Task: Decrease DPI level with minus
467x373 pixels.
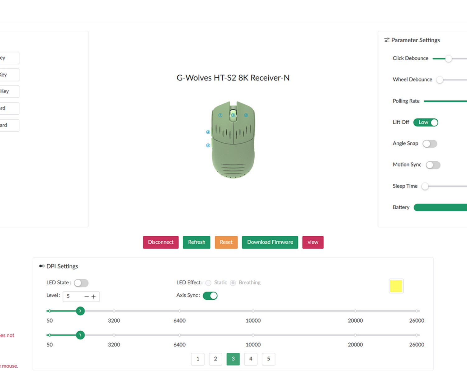Action: click(87, 297)
